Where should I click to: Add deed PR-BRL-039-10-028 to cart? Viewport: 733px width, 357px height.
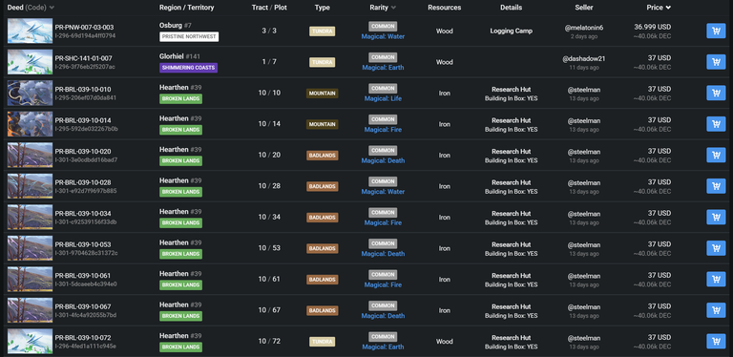point(716,186)
